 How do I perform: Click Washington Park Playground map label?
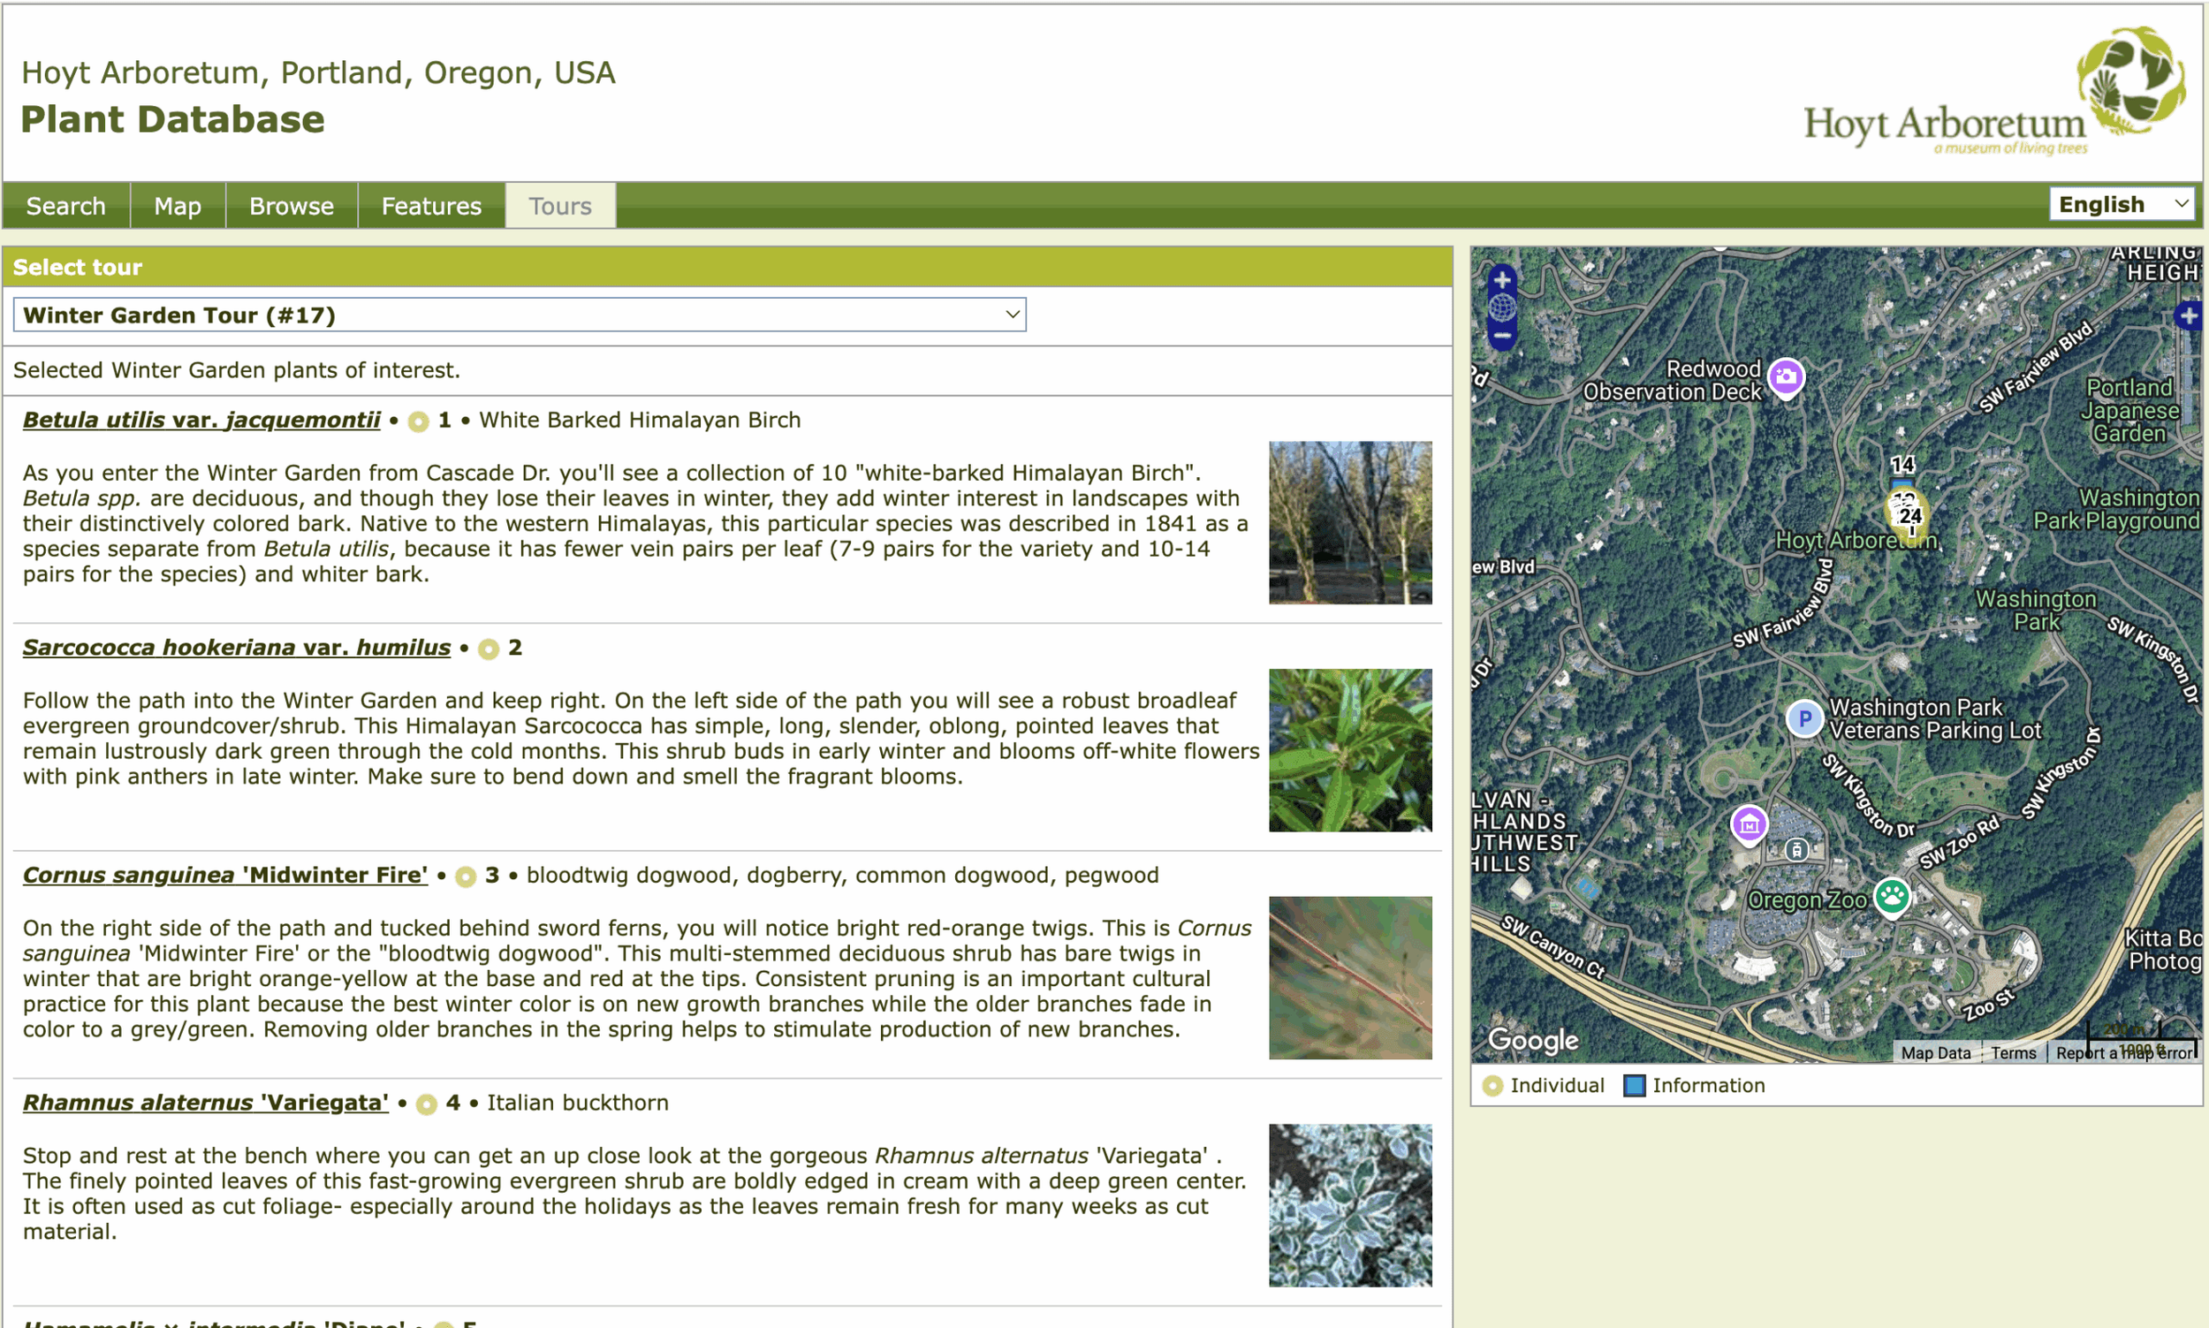click(x=2116, y=509)
